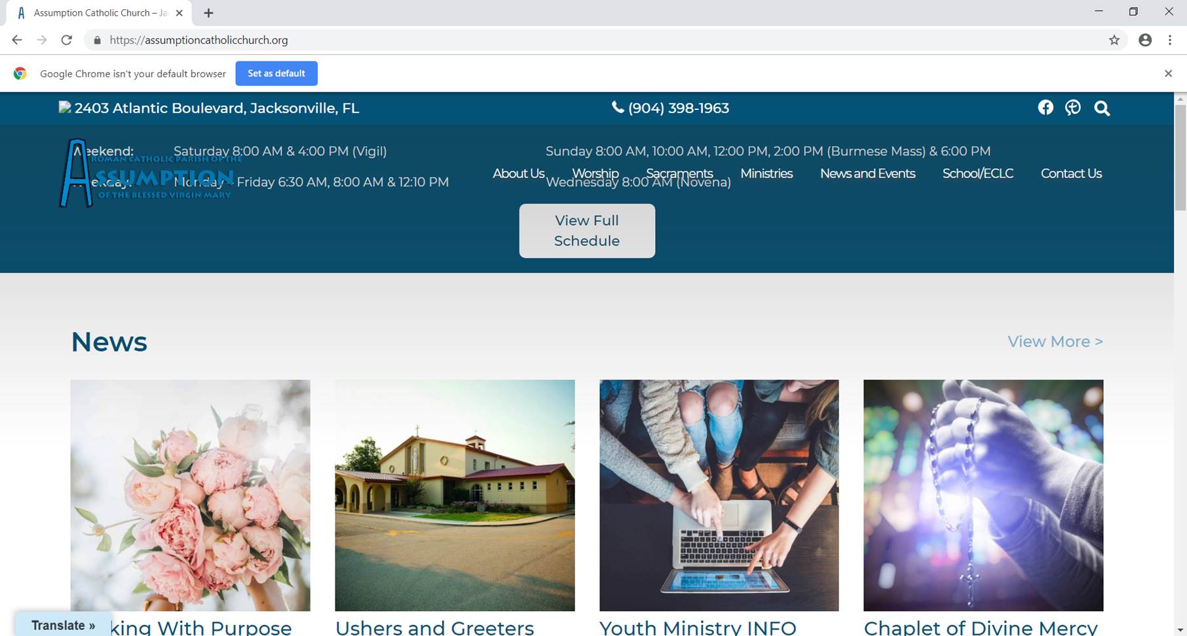The height and width of the screenshot is (636, 1187).
Task: Reload the page
Action: click(x=67, y=40)
